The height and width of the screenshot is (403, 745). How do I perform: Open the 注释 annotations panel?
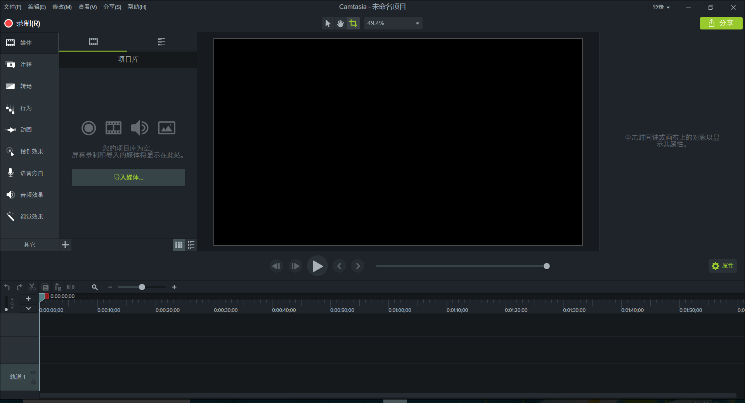[29, 64]
